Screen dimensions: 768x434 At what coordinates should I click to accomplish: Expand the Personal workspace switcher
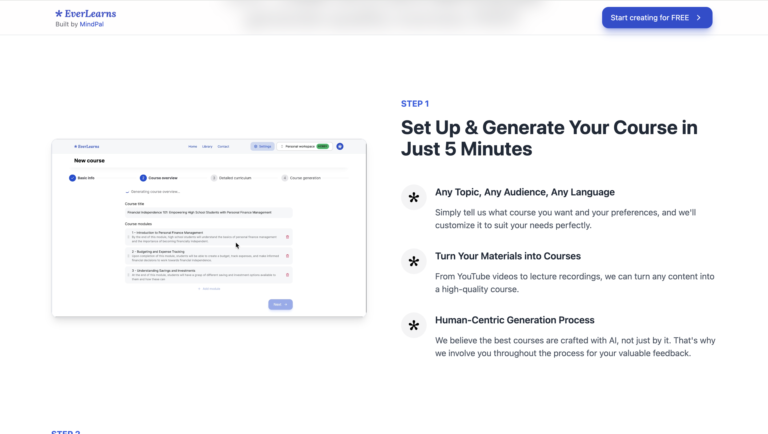[x=304, y=146]
